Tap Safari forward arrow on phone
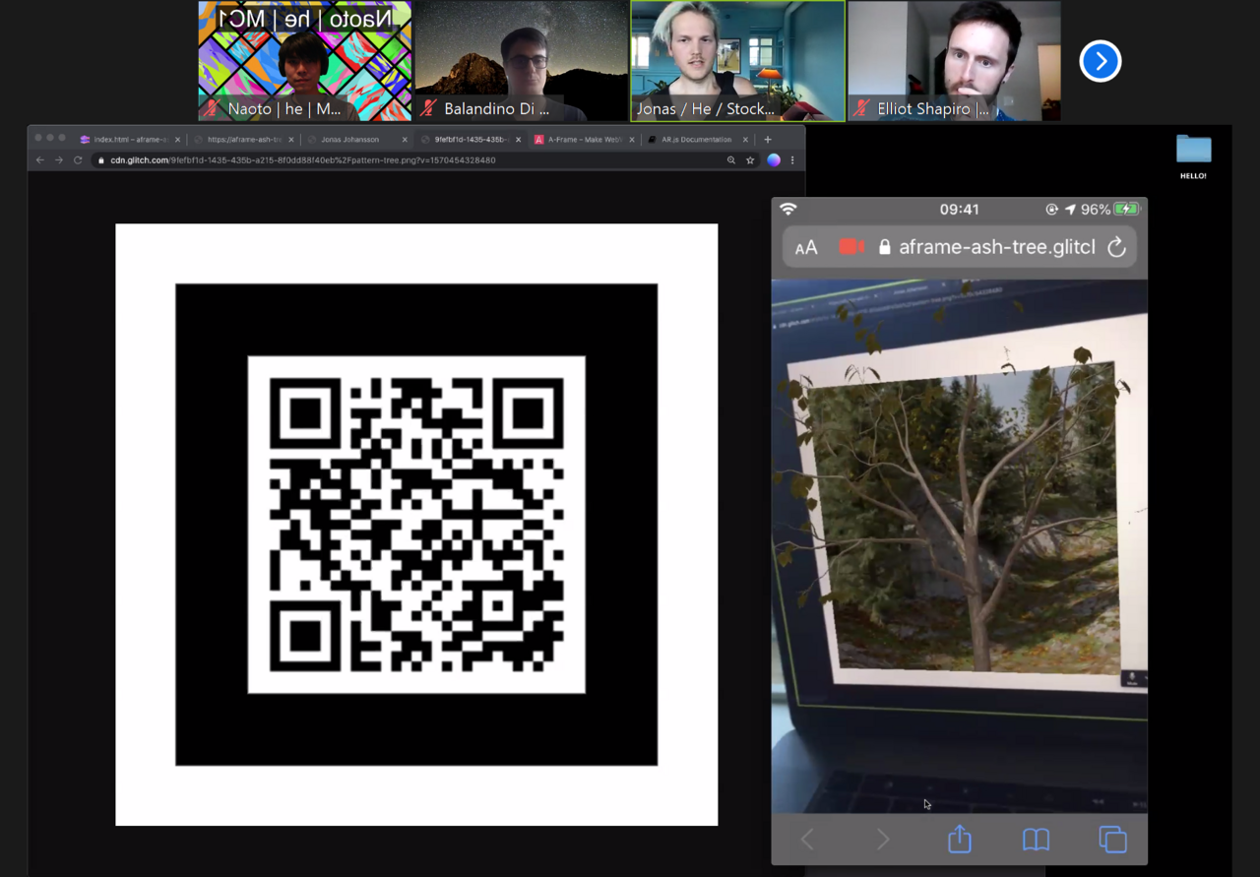The image size is (1260, 877). 883,840
